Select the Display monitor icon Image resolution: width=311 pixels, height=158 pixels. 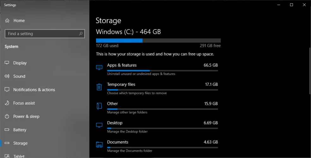point(7,63)
